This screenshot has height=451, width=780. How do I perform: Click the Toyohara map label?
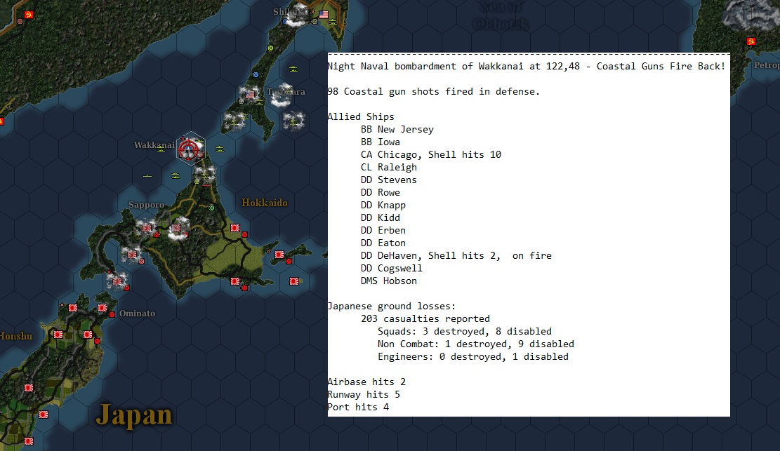coord(286,92)
